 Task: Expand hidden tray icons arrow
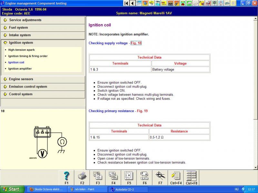(x=243, y=189)
